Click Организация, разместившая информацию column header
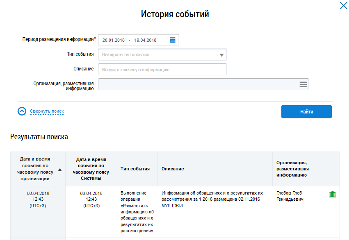The image size is (349, 240). pyautogui.click(x=292, y=169)
